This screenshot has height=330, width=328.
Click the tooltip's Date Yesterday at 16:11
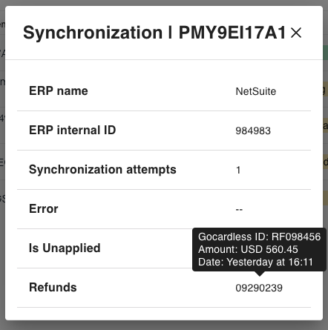click(255, 262)
